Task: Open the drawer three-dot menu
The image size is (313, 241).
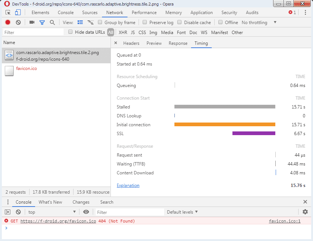Action: (8, 202)
